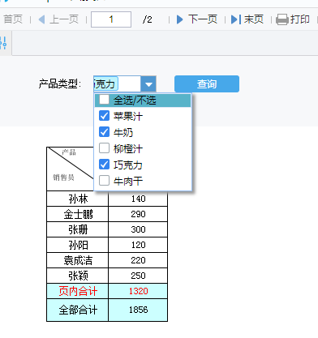Uncheck the 巧克力 checkbox
Image resolution: width=318 pixels, height=338 pixels.
[104, 165]
